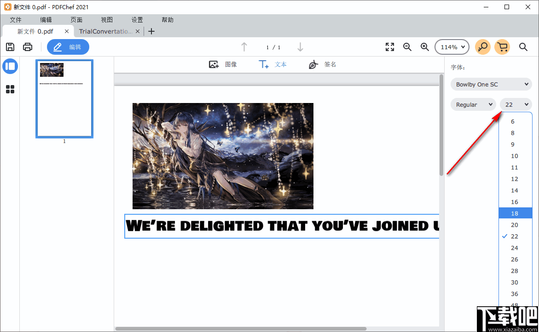Open the 帮助 menu
The height and width of the screenshot is (332, 539).
coord(167,20)
